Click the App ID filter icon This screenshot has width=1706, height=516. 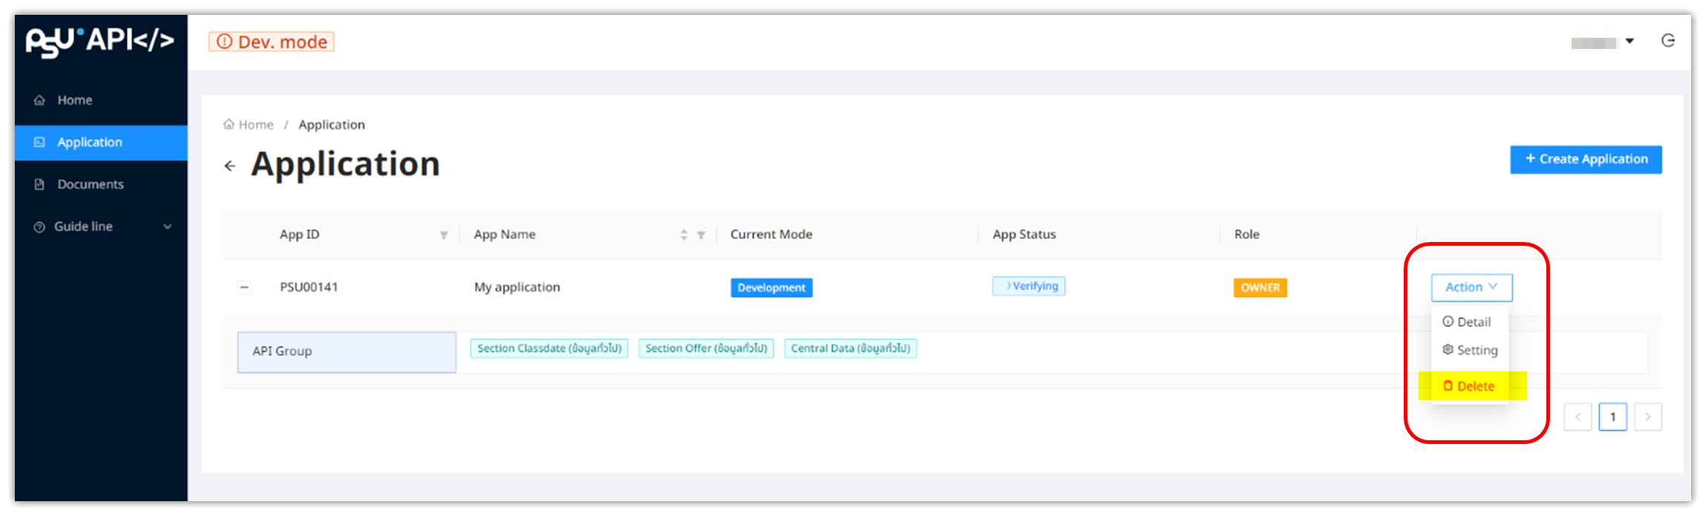pos(443,235)
